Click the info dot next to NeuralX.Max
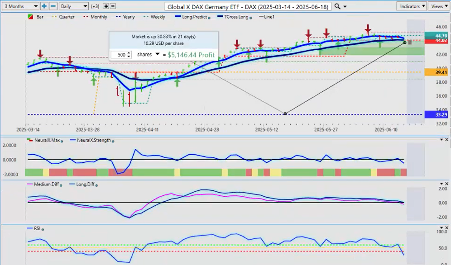The image size is (451, 265). [x=62, y=141]
